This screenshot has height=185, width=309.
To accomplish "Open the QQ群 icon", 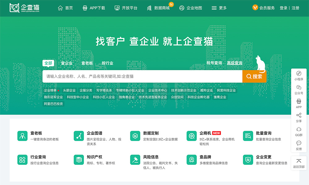I will [x=299, y=129].
